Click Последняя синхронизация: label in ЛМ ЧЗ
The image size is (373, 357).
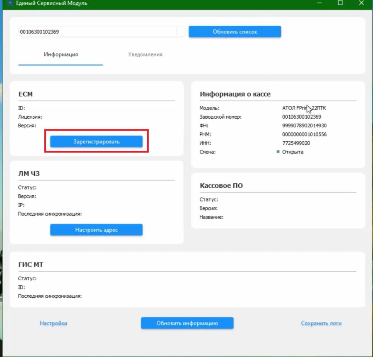point(50,214)
